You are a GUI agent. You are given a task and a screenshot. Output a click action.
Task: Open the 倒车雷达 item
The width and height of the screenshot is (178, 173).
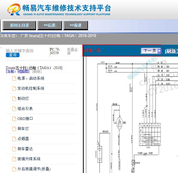point(25,149)
